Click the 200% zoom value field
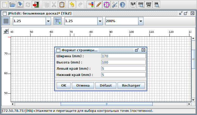Viewport: 197px width, 115px height. coord(122,21)
